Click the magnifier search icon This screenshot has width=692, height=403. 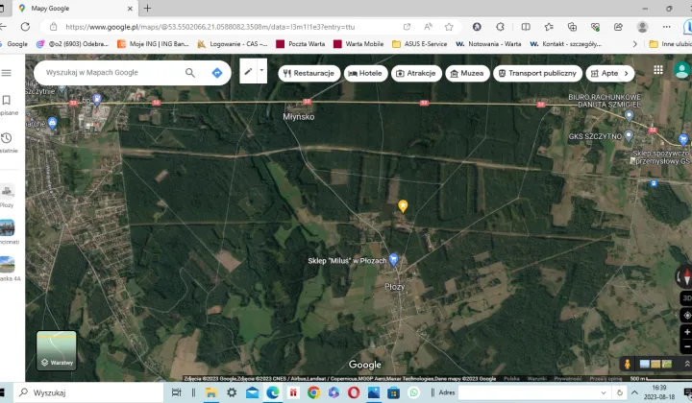(190, 73)
